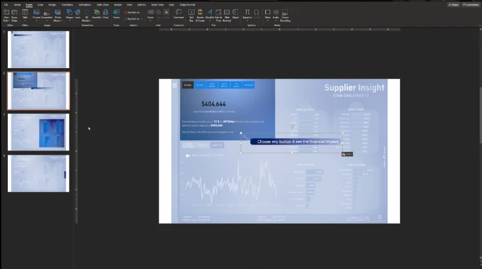Image resolution: width=482 pixels, height=269 pixels.
Task: Collapse the ribbon with the arrow
Action: (480, 25)
